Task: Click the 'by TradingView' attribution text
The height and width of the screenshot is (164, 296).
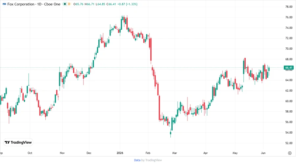Action: (x=152, y=160)
